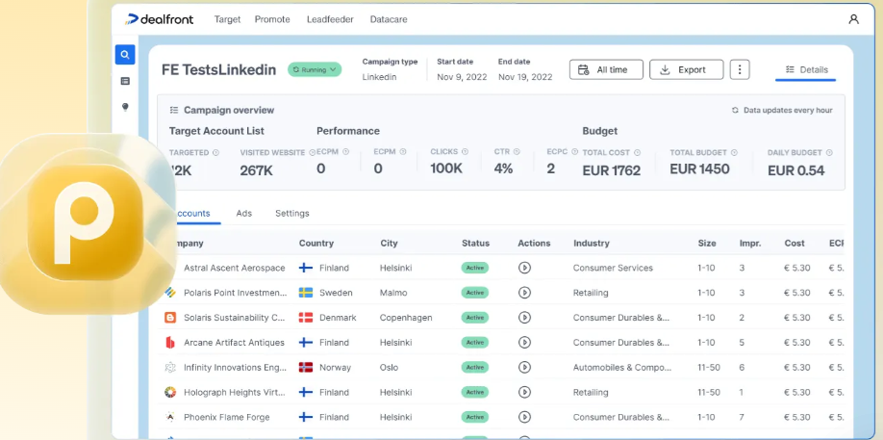Click the Phoenix Flame Forge company name
883x440 pixels.
coord(227,417)
